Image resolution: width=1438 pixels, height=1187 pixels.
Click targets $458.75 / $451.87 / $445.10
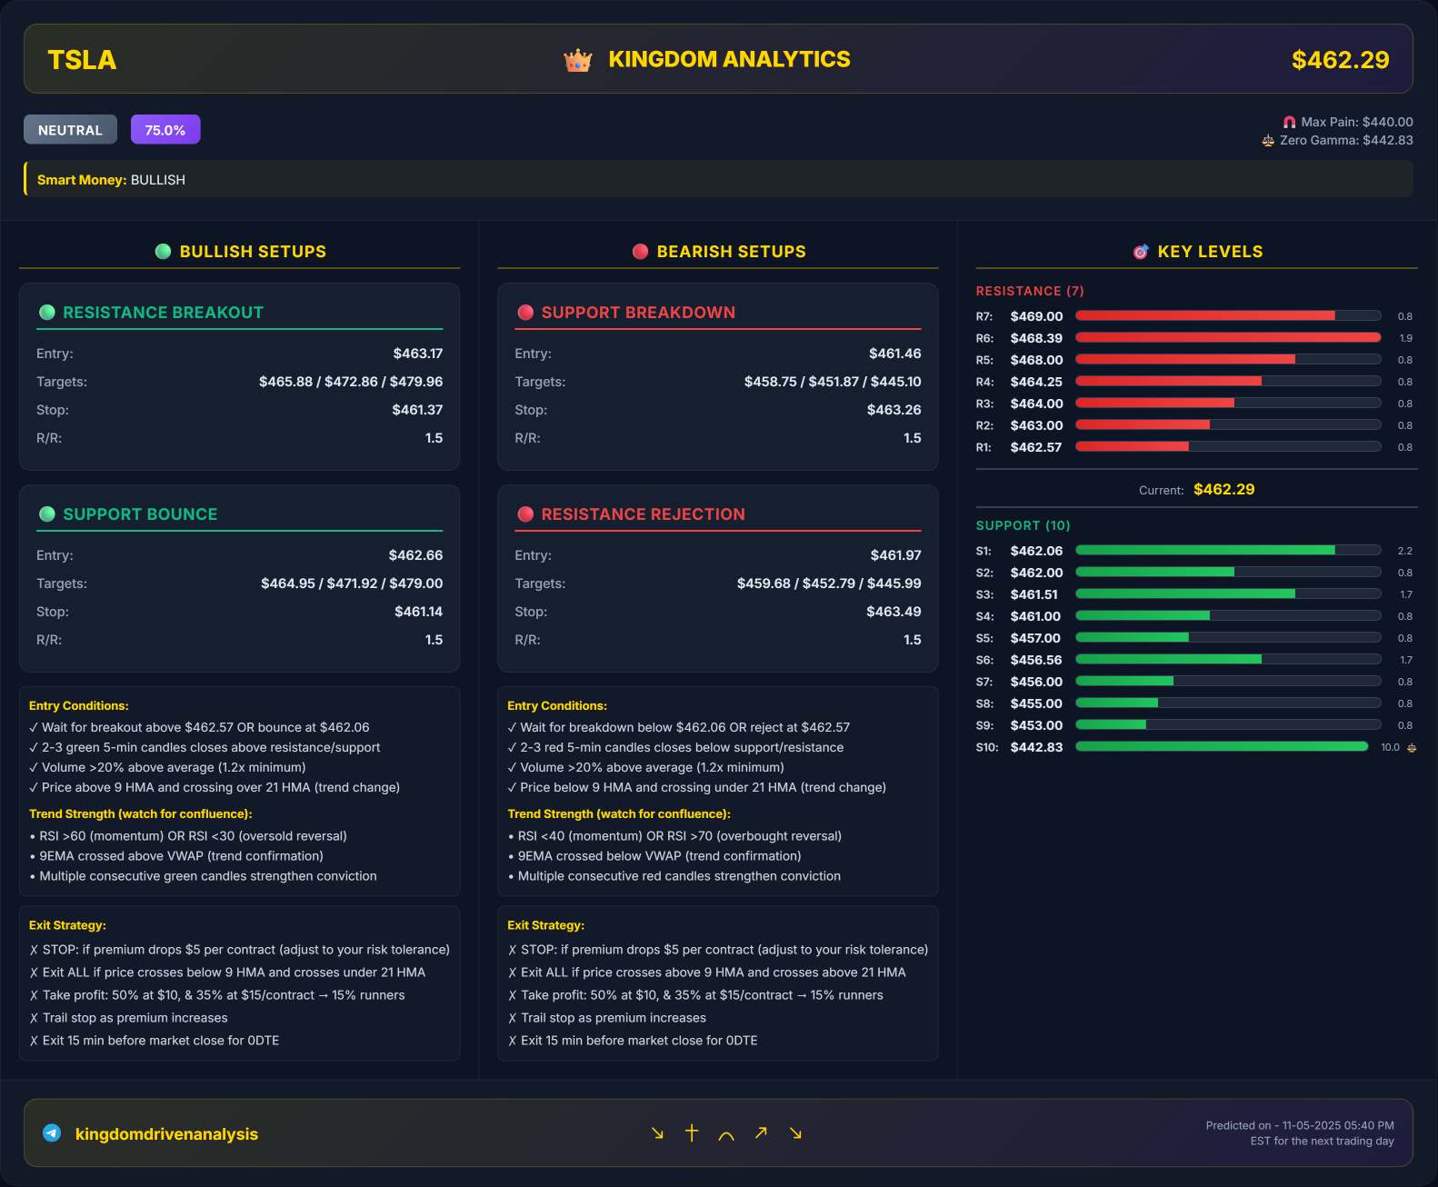point(833,382)
